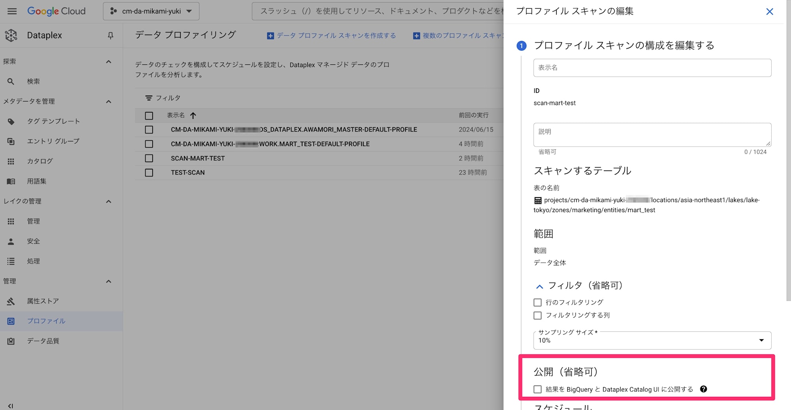The image size is (791, 410).
Task: Click the grid icon beside 管理 item
Action: pos(11,221)
